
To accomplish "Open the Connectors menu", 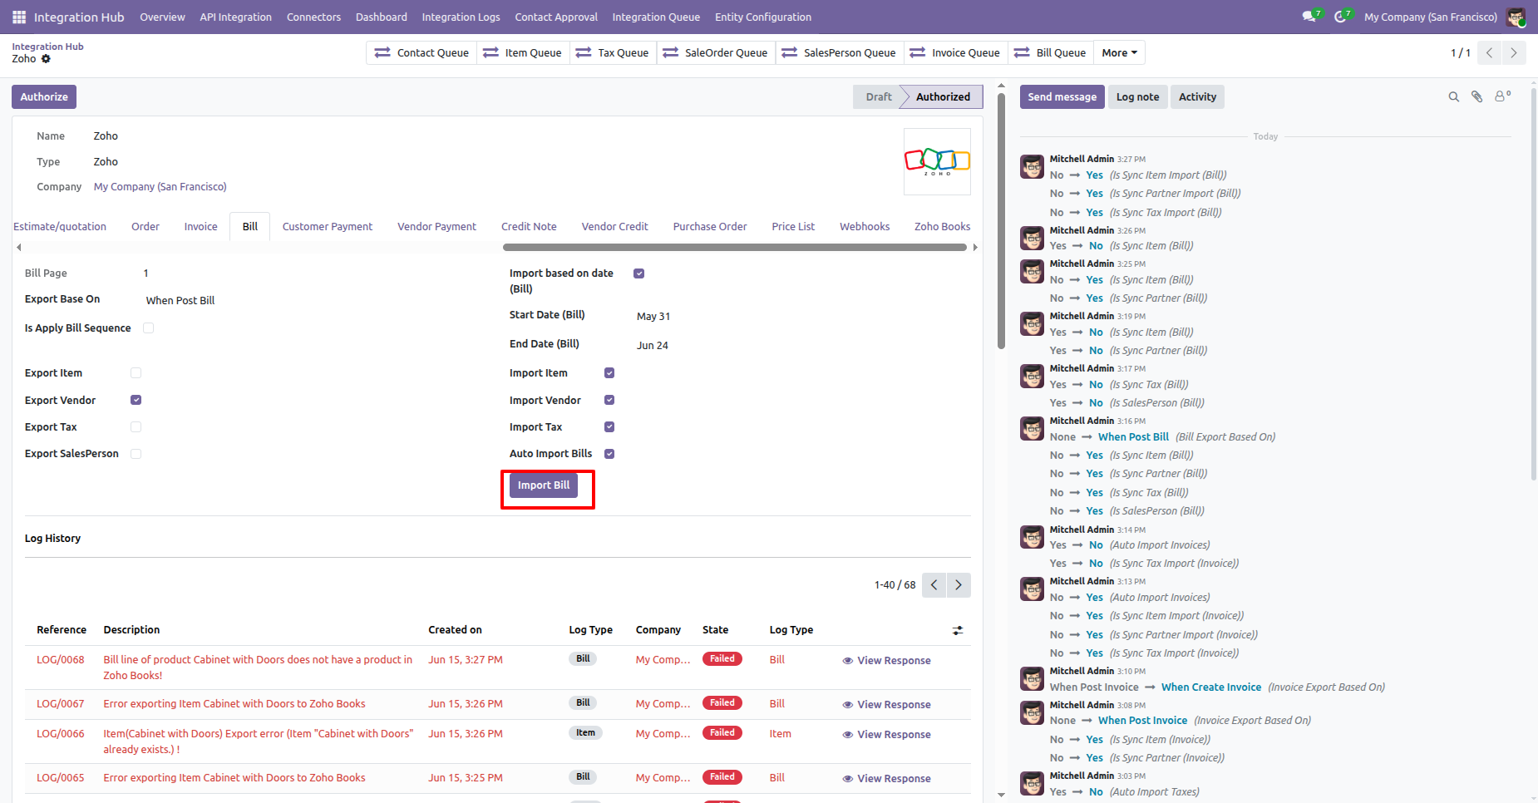I will click(313, 17).
